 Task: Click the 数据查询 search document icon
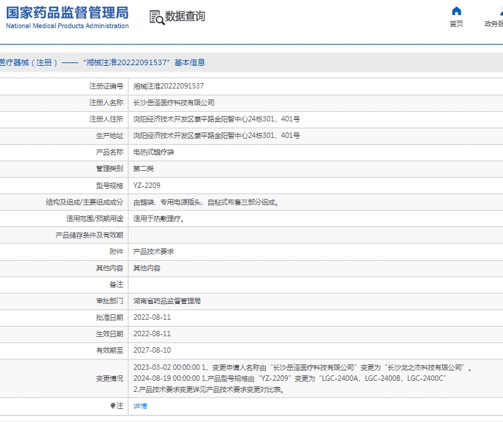pyautogui.click(x=157, y=17)
